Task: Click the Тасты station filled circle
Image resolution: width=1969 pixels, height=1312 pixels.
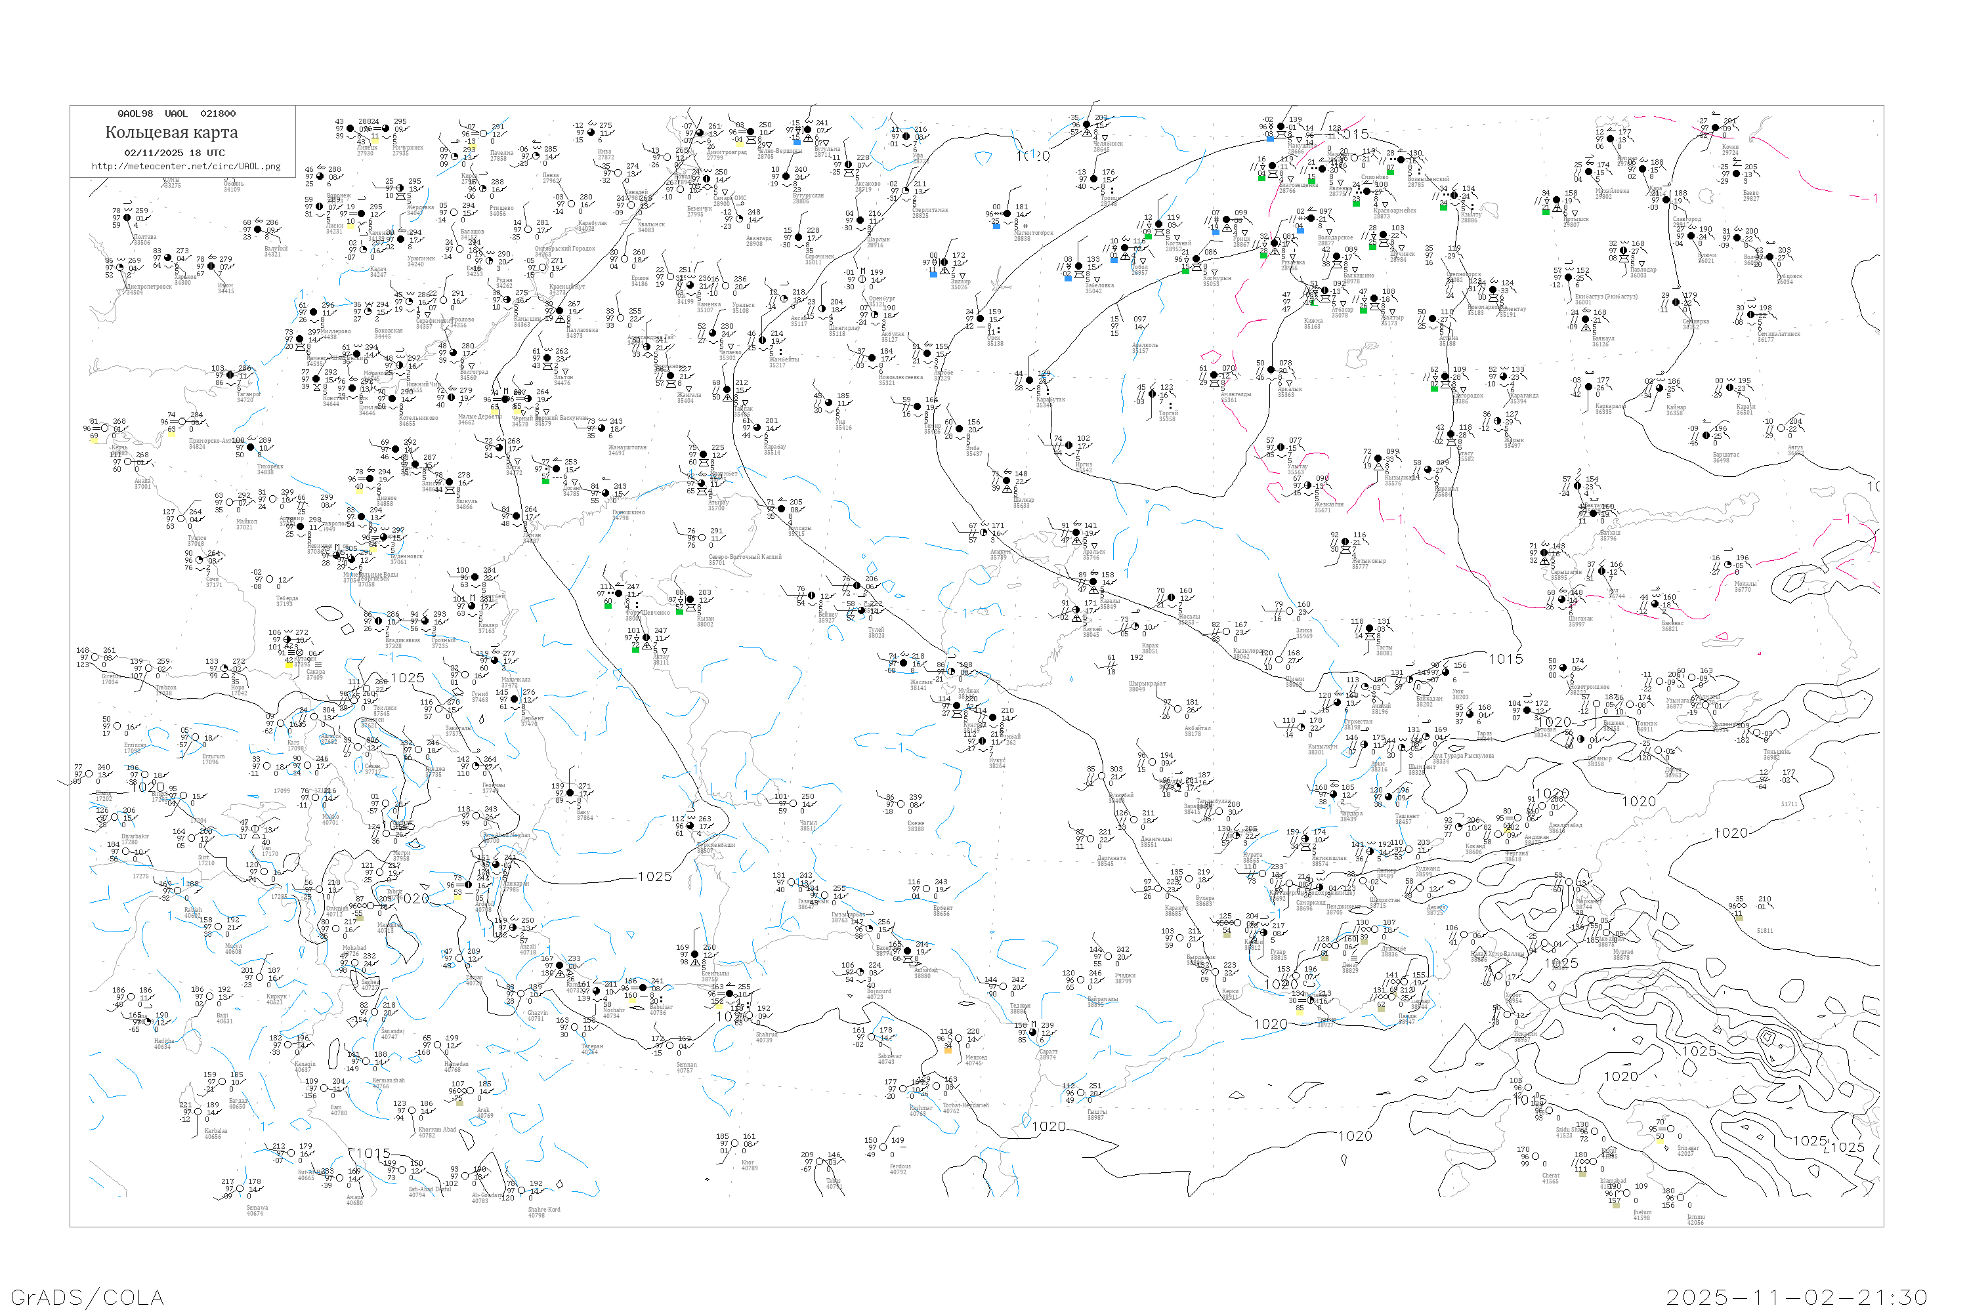Action: pyautogui.click(x=1370, y=629)
